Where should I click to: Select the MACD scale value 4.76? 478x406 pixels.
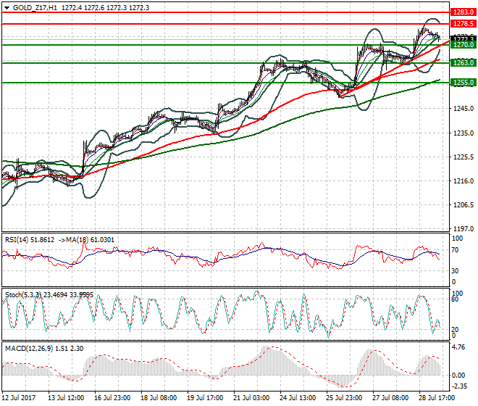(458, 347)
